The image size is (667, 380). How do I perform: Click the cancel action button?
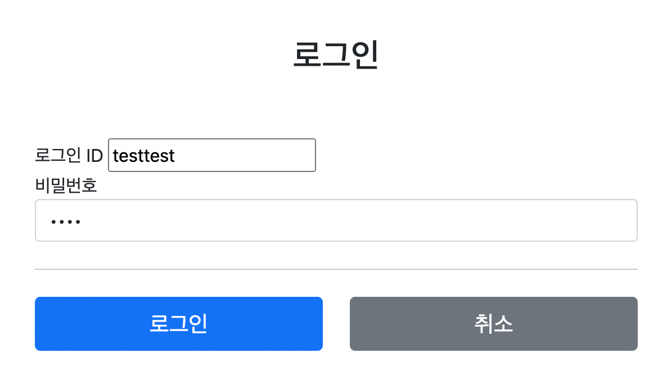493,324
